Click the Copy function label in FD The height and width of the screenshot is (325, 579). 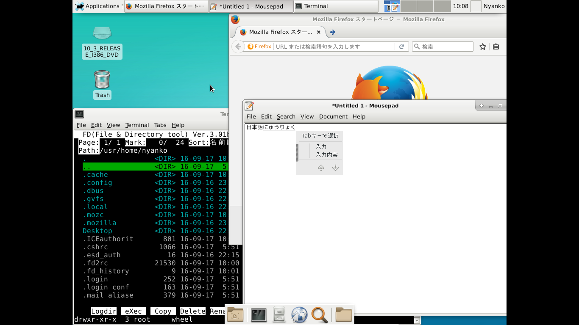point(163,311)
